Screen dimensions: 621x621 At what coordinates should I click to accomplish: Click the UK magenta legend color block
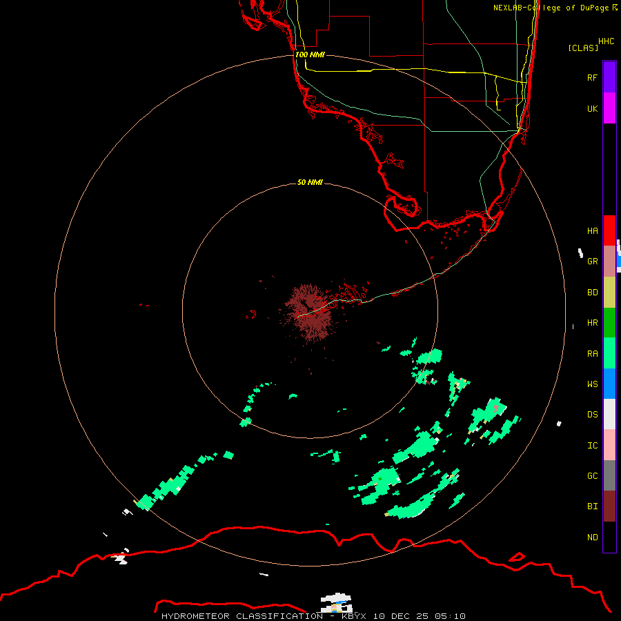coord(609,108)
